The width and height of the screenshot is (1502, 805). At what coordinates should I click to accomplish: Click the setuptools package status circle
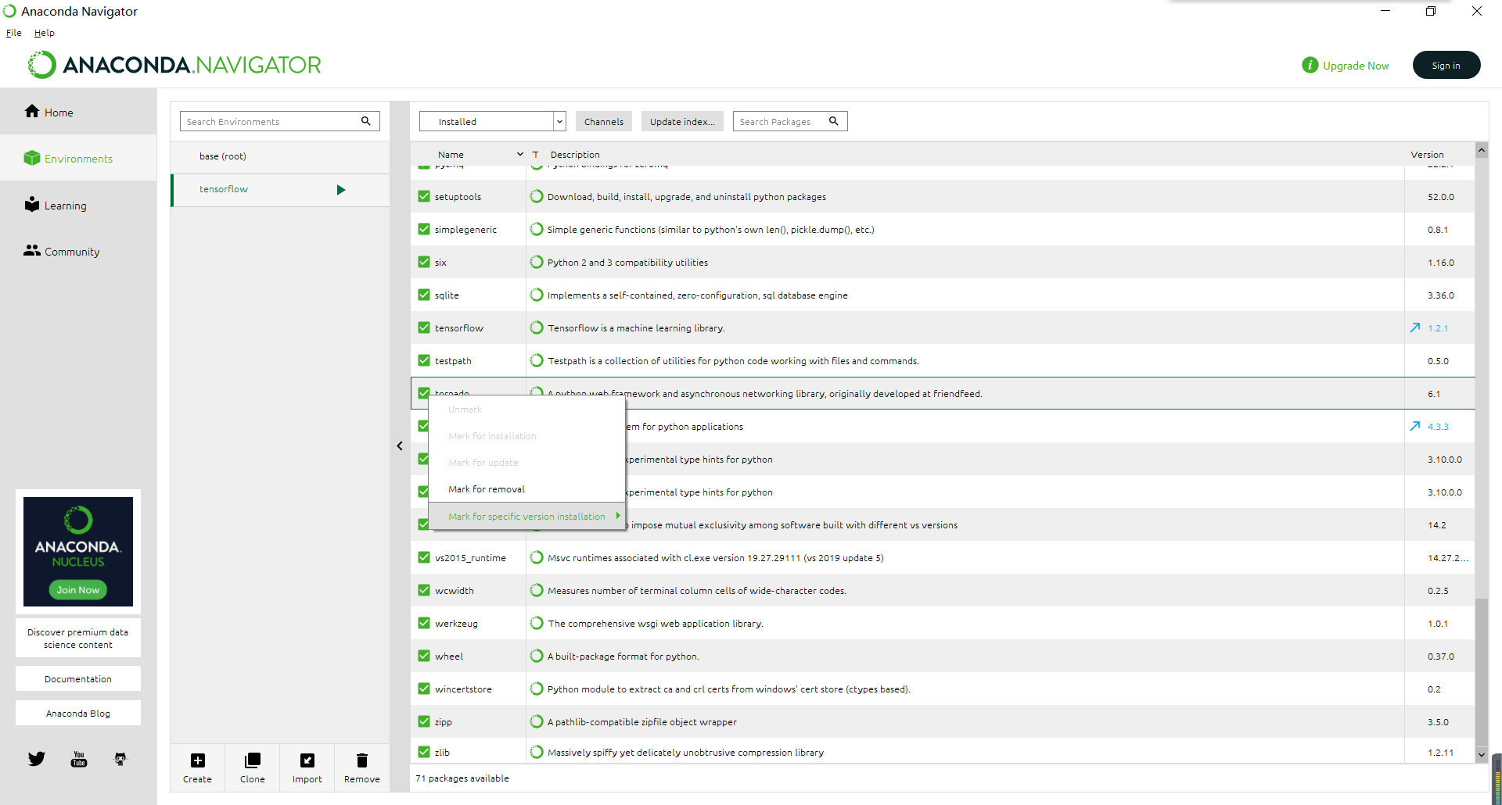537,196
